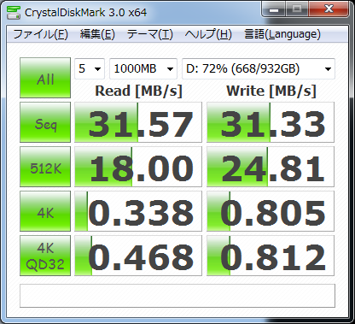Start the 4K QD32 benchmark test
Screen dimensions: 355x324
(45, 256)
